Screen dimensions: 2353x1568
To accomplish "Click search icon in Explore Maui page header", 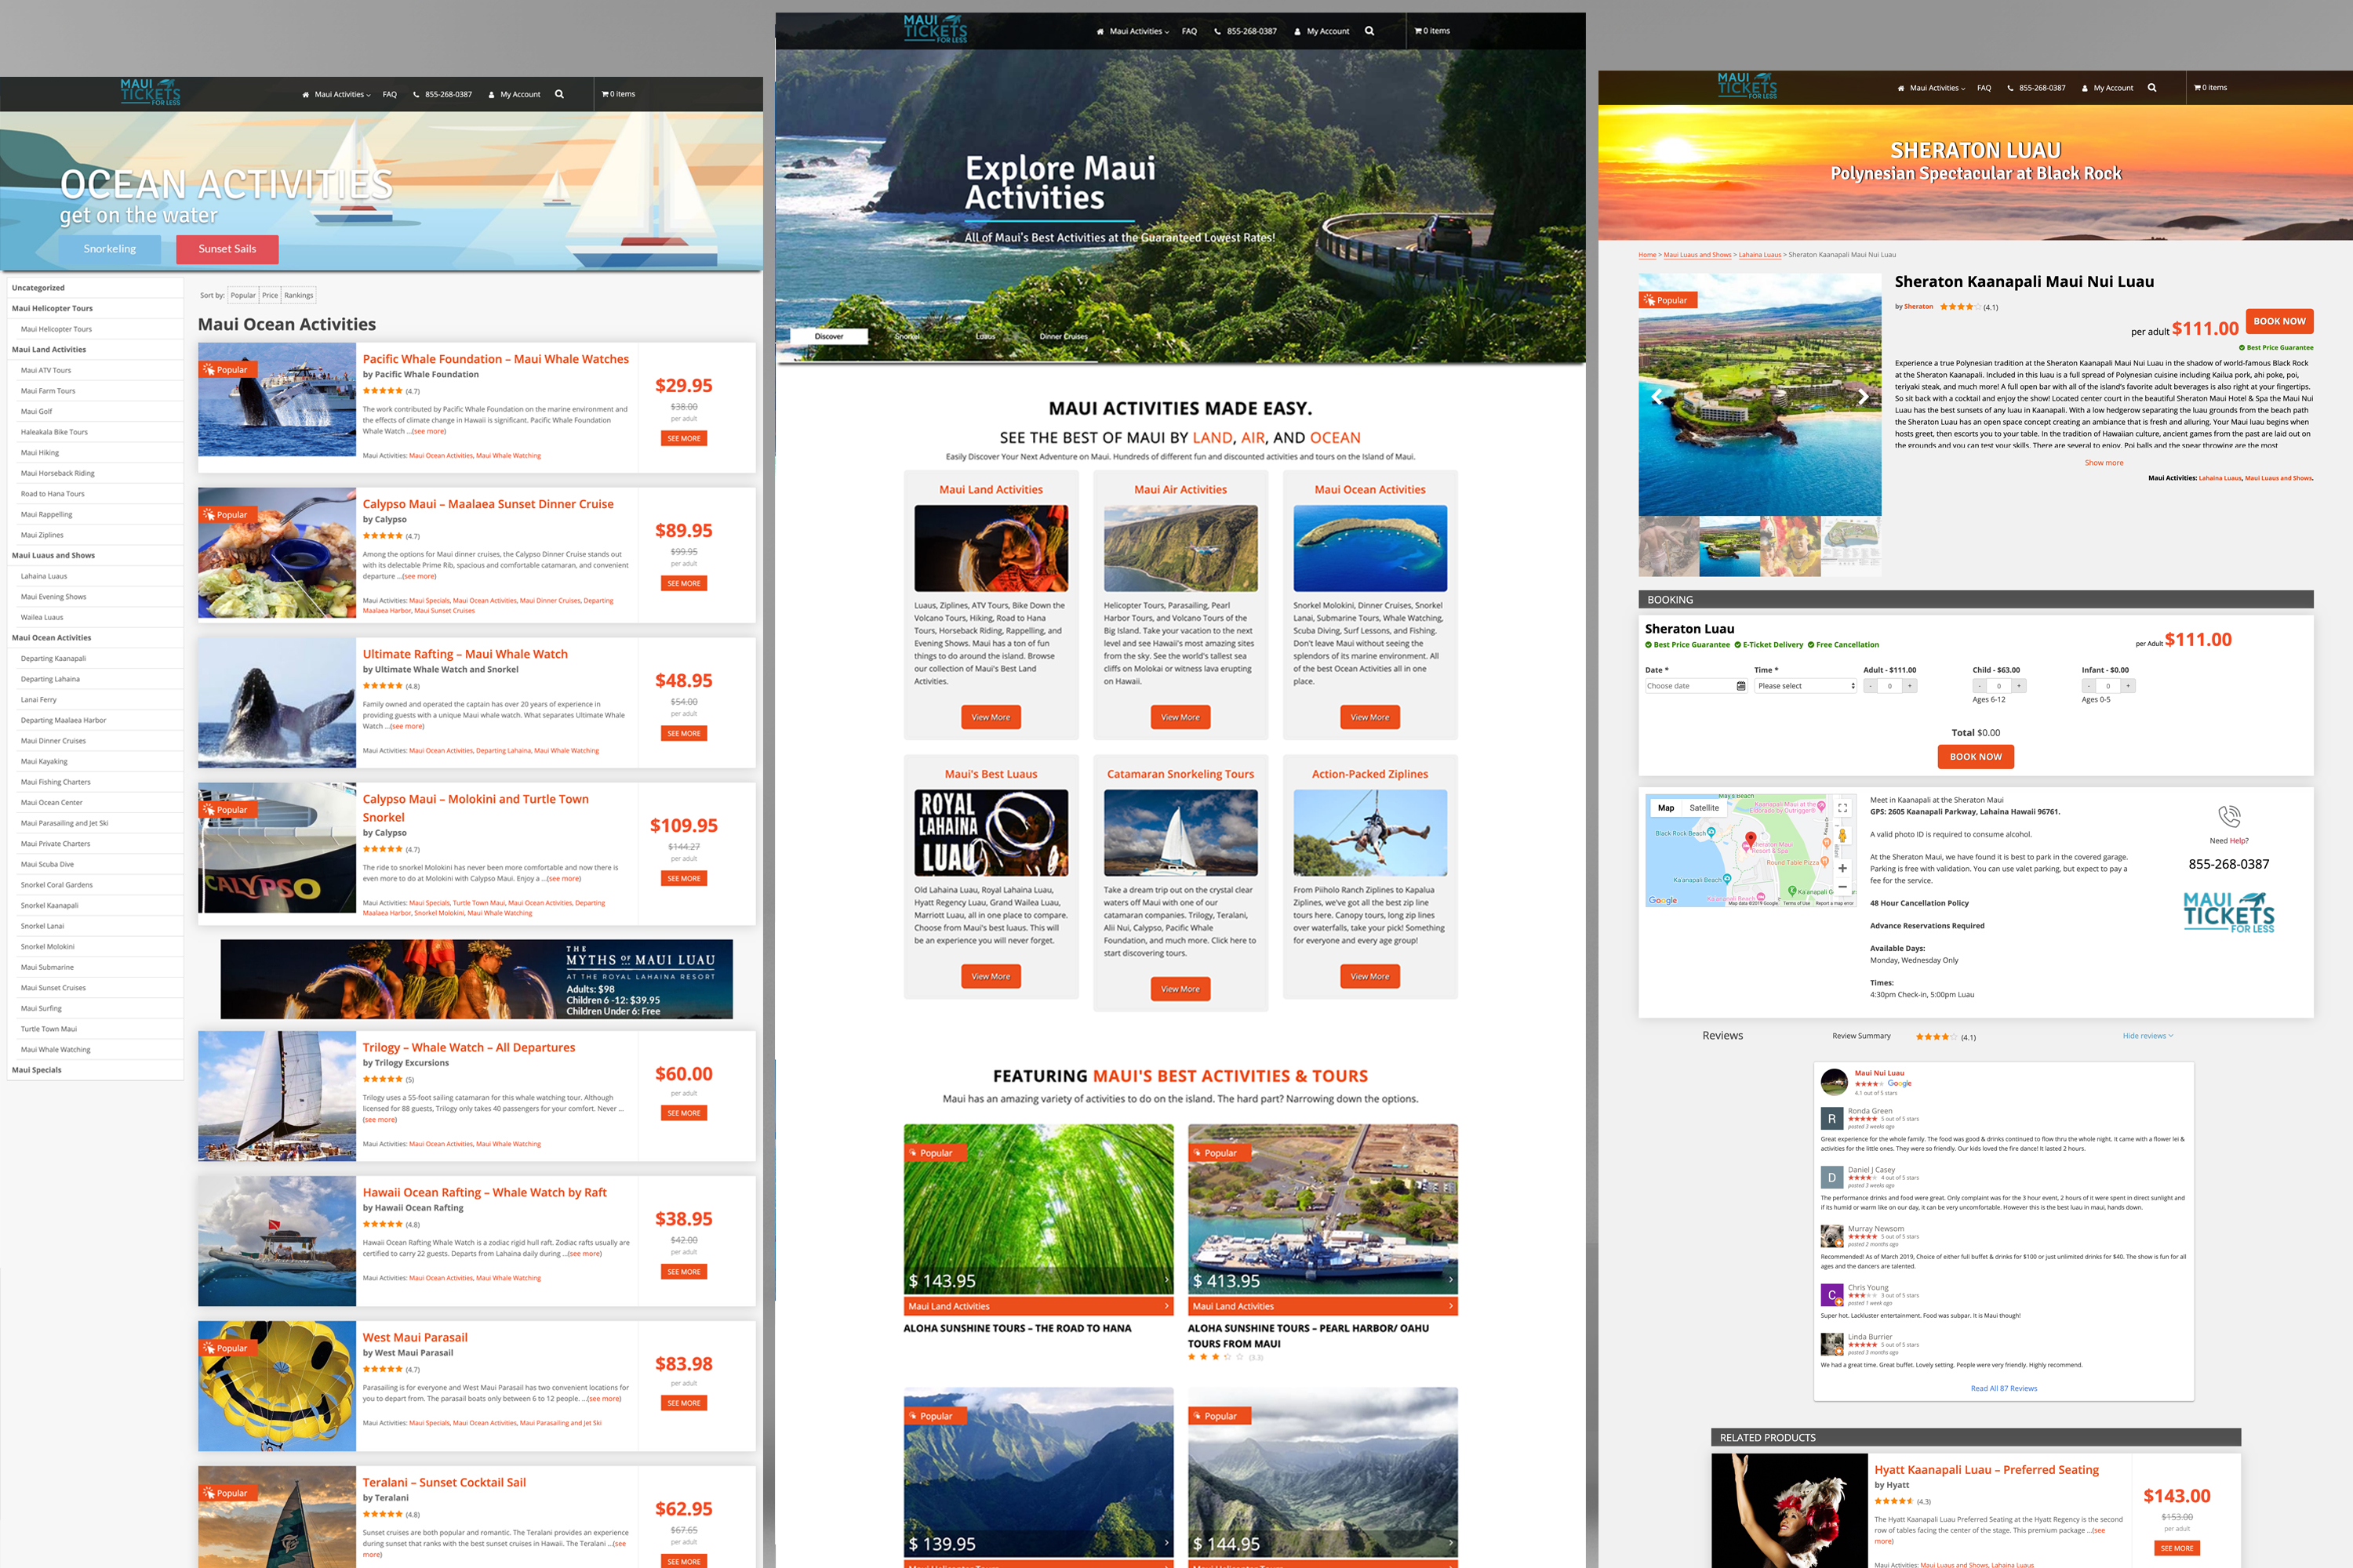I will [1369, 31].
